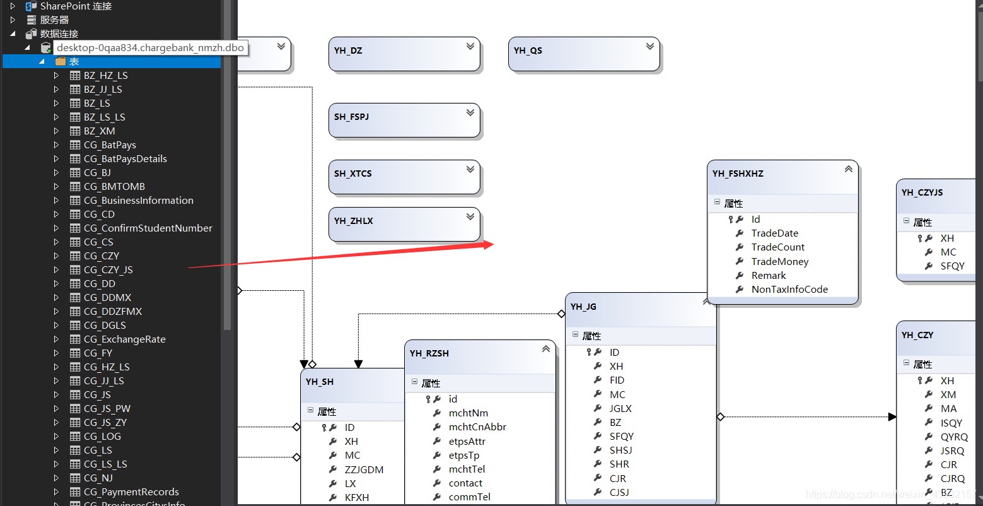Click the key icon of YH_CZYJS XH property
The width and height of the screenshot is (983, 506).
point(921,238)
